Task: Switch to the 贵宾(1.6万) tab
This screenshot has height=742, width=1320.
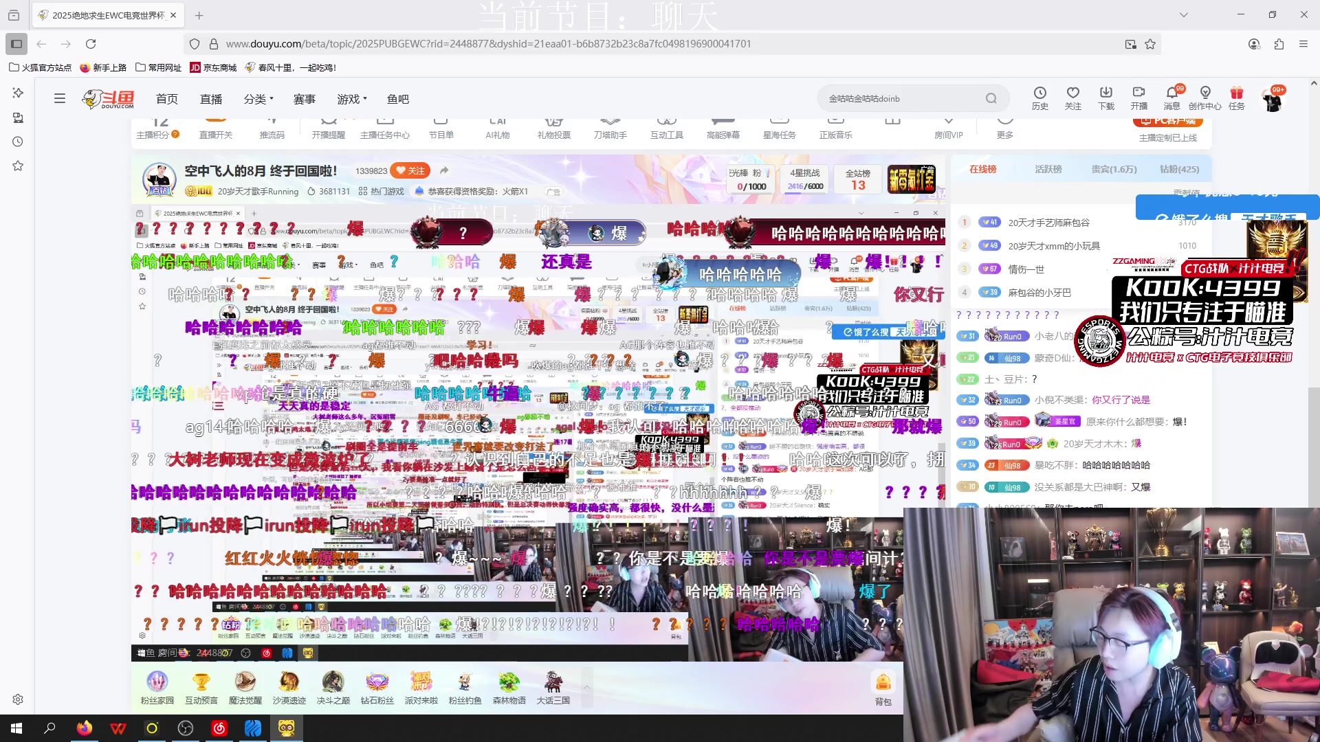Action: [1114, 169]
